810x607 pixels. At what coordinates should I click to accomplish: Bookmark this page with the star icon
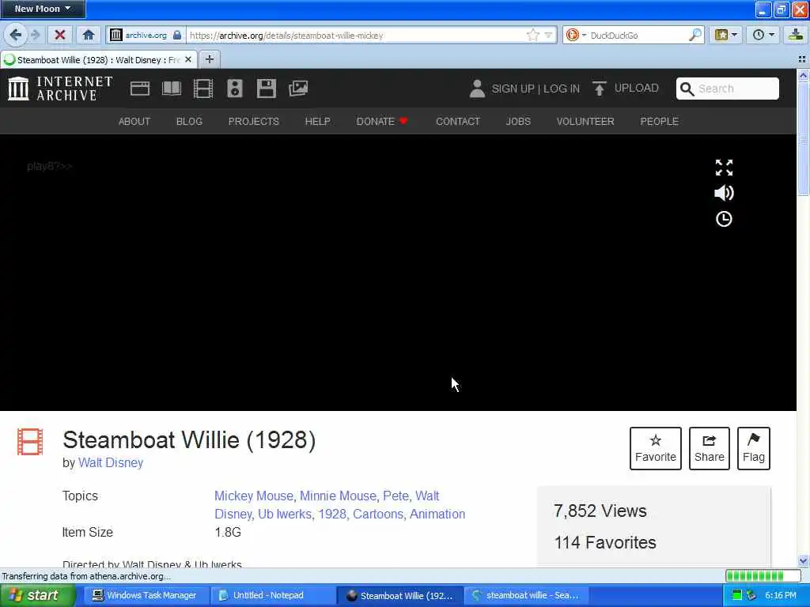pos(532,35)
